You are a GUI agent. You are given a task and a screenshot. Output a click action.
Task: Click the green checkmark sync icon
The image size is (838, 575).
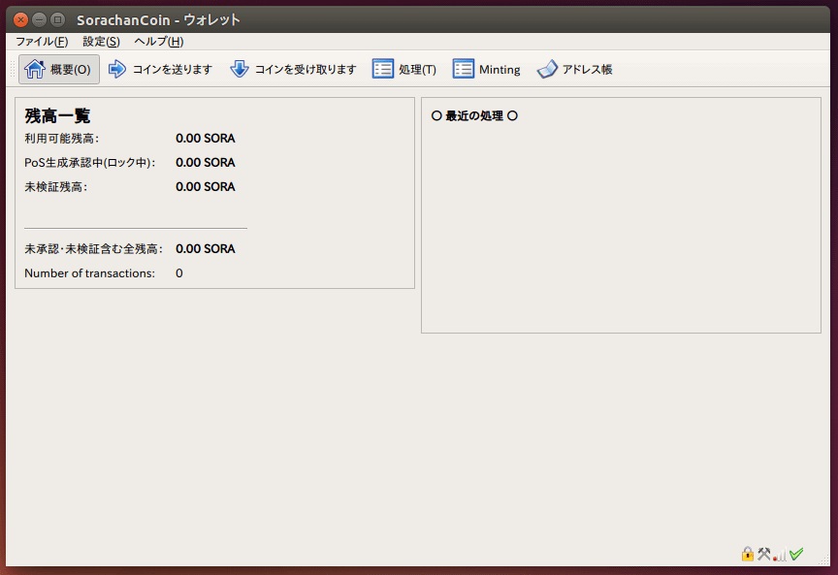796,555
